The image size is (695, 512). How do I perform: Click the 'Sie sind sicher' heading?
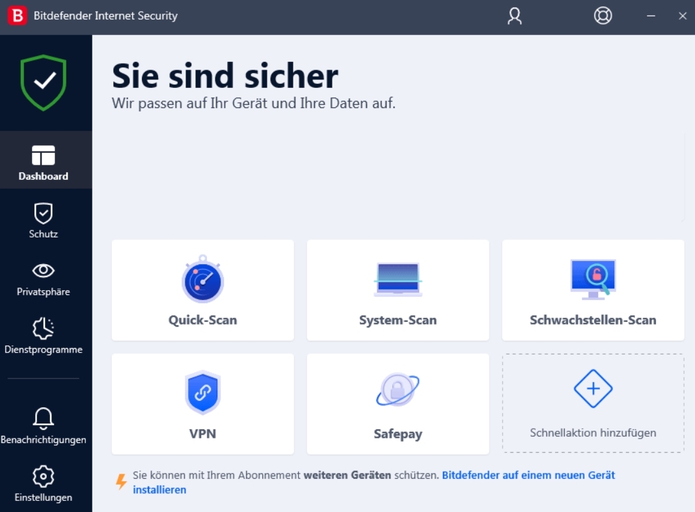225,75
